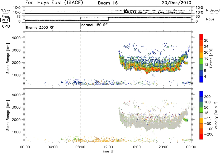Pick the Power colorbar segment between 24 and 20
221x153 pixels.
point(201,49)
